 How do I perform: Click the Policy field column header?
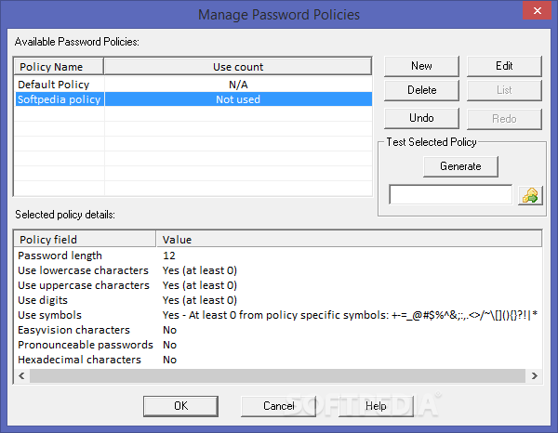tap(85, 239)
